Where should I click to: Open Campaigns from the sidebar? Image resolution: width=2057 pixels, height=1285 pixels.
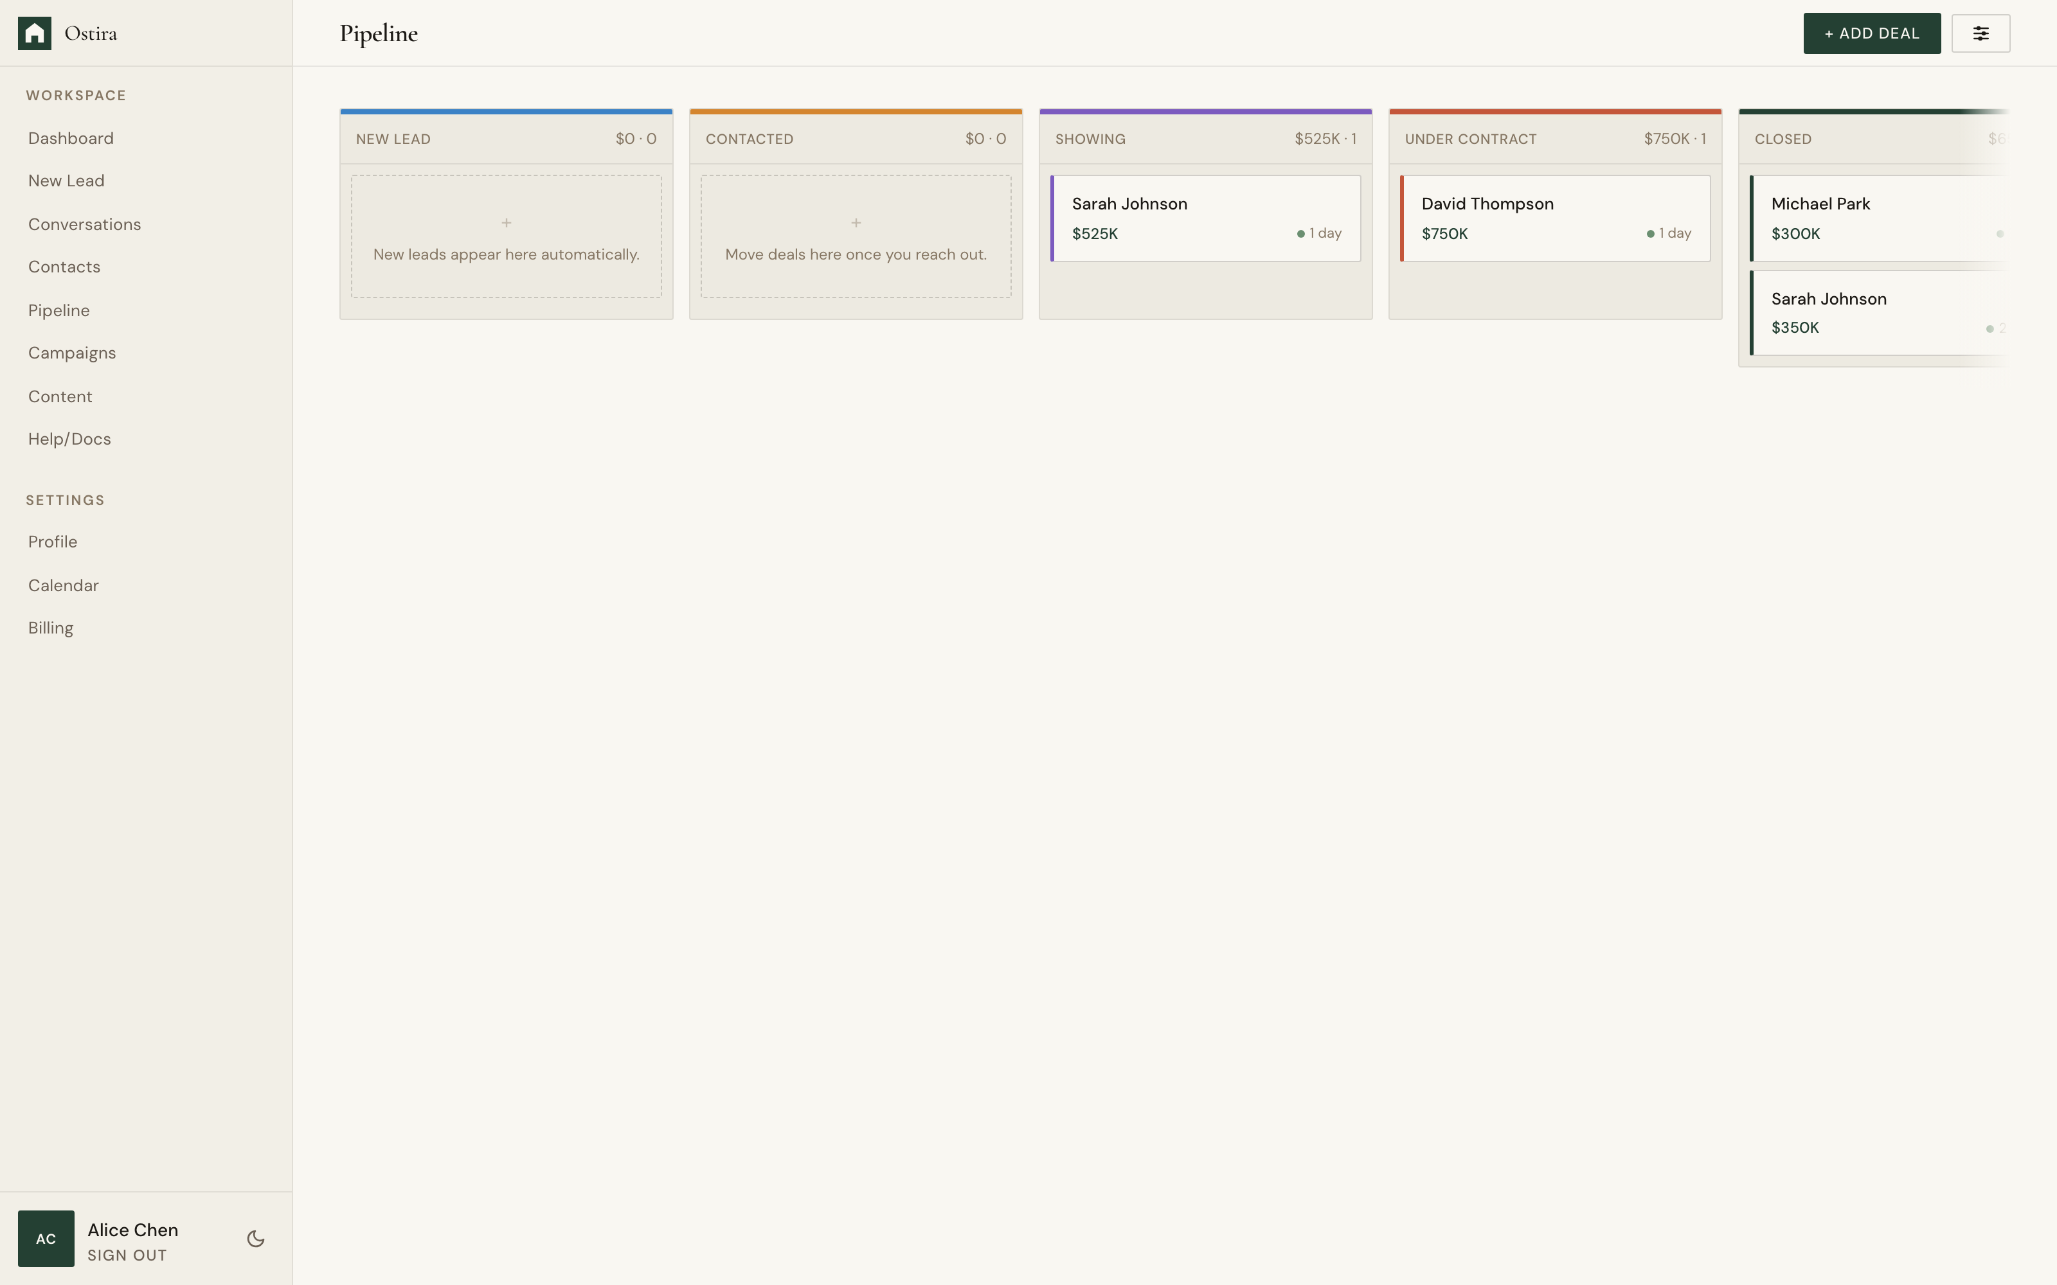[72, 352]
